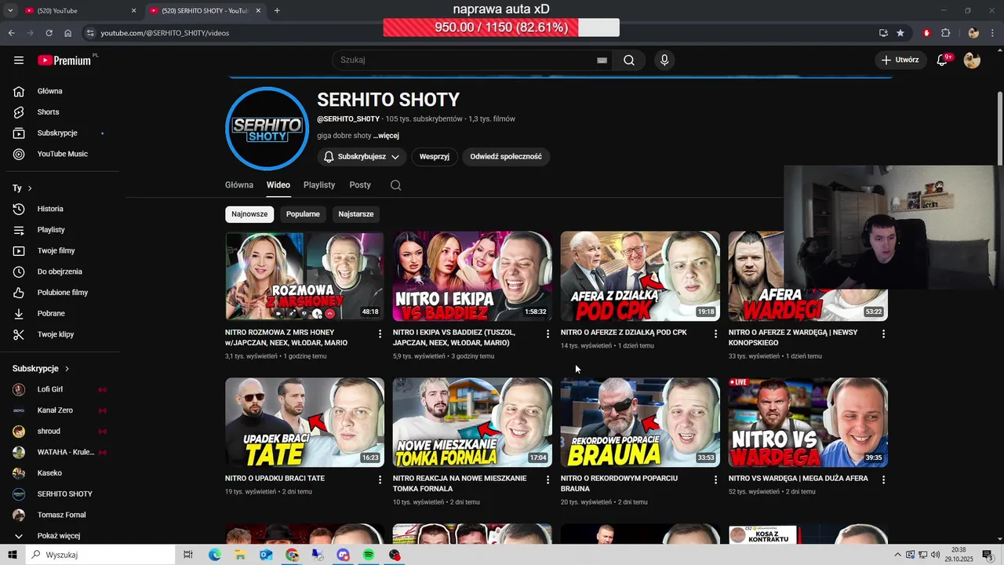Expand the Subskrypcje section header

pyautogui.click(x=41, y=369)
